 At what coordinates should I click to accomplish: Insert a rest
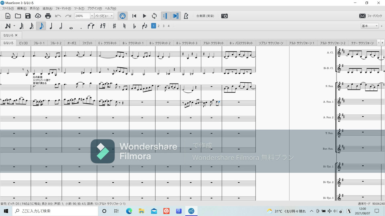coord(103,26)
